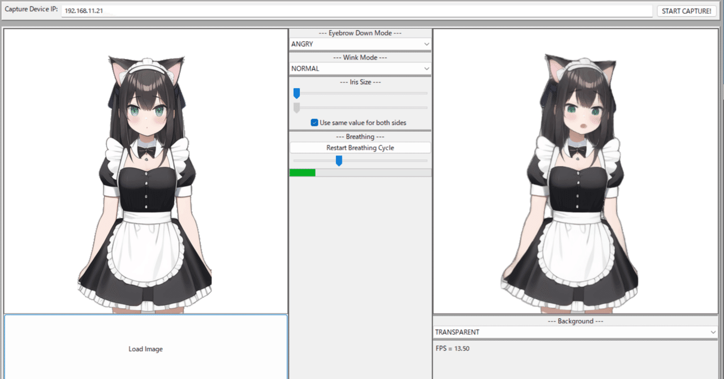Screen dimensions: 724x379
Task: Click the upper Iris Size slider handle
Action: 296,93
